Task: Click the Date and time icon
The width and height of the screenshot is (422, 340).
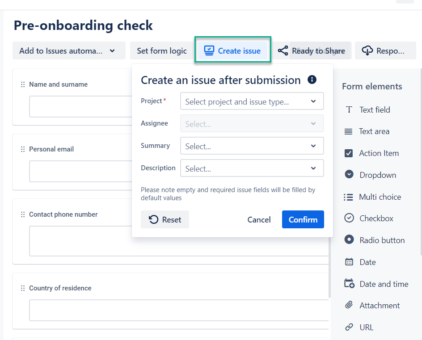Action: click(349, 284)
